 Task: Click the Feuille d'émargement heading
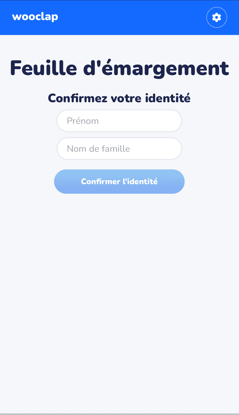(119, 68)
